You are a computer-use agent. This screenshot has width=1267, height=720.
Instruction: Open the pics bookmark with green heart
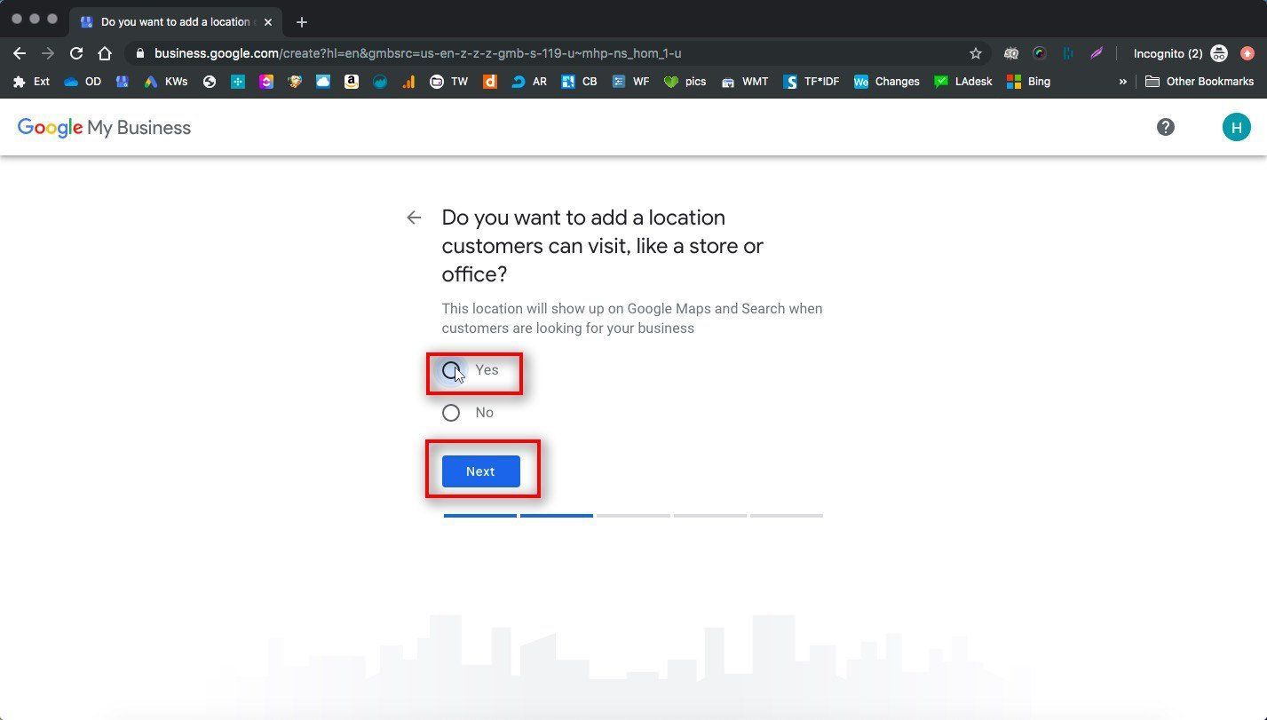coord(685,82)
